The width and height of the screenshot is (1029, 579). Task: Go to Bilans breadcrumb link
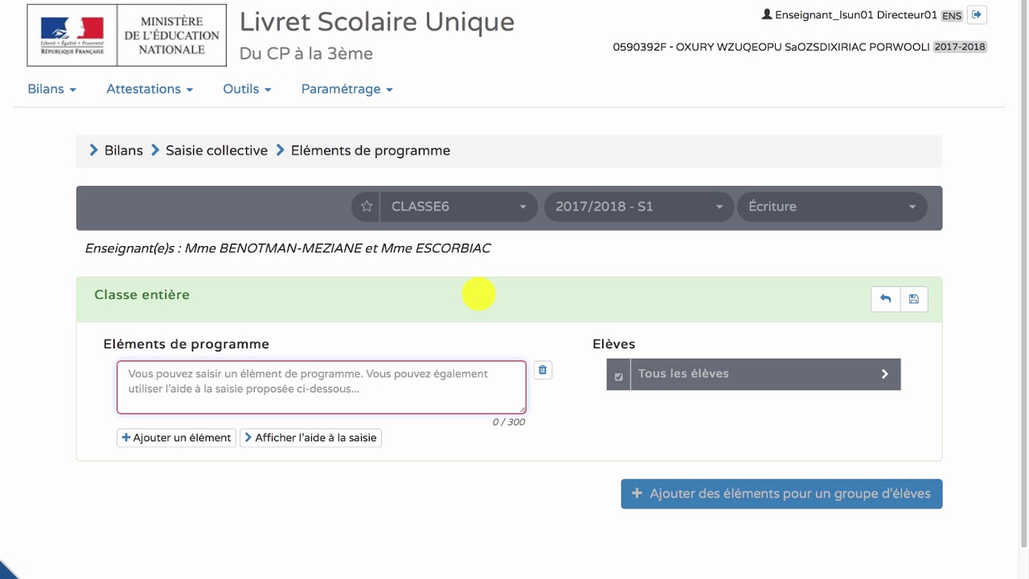click(124, 150)
